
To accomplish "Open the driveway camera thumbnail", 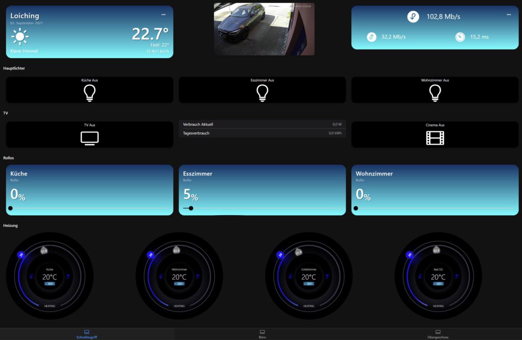I will (x=264, y=29).
